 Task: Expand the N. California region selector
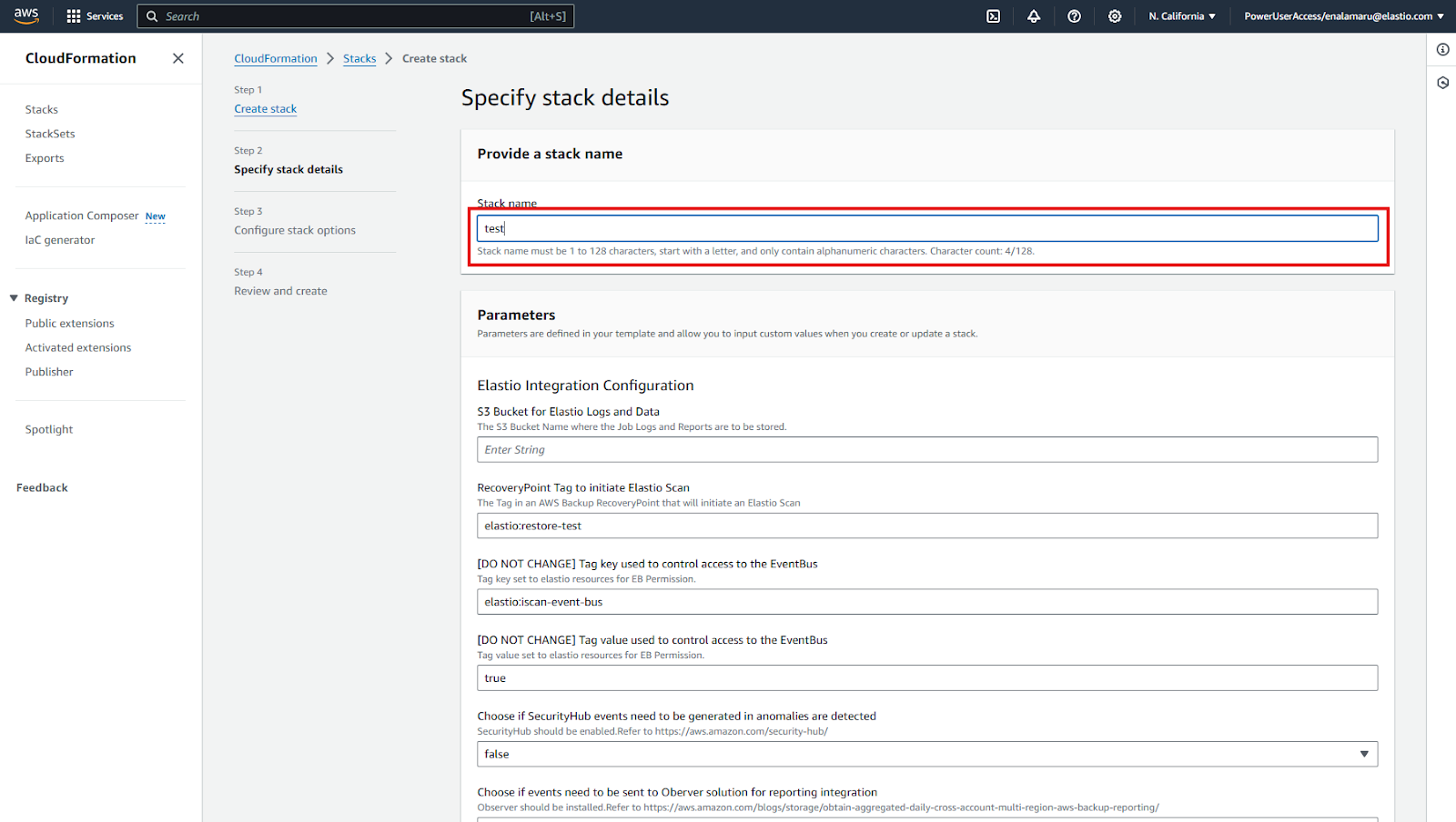coord(1182,16)
